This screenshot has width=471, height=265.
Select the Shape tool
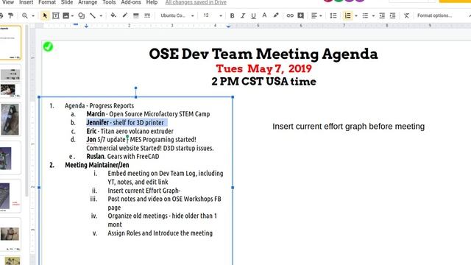pos(82,15)
